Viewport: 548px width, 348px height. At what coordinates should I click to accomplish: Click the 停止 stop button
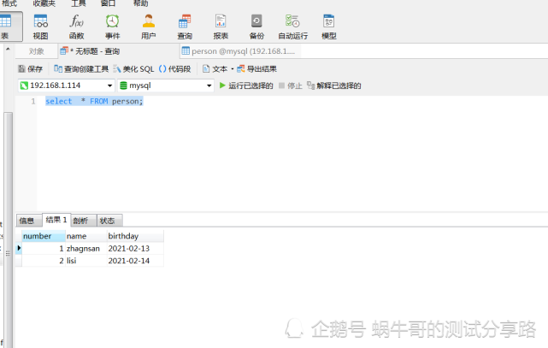coord(290,86)
